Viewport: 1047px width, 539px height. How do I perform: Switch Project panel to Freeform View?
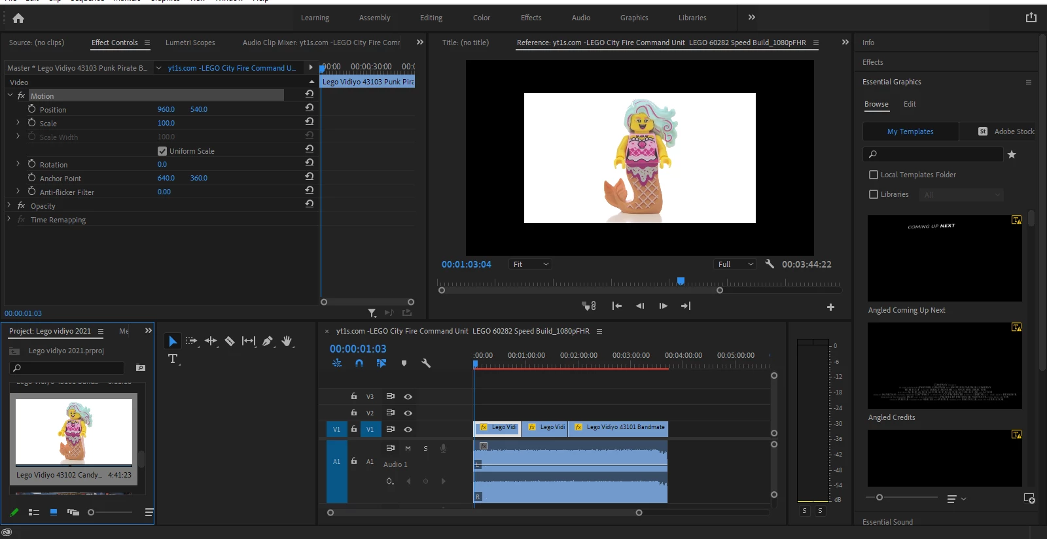73,512
